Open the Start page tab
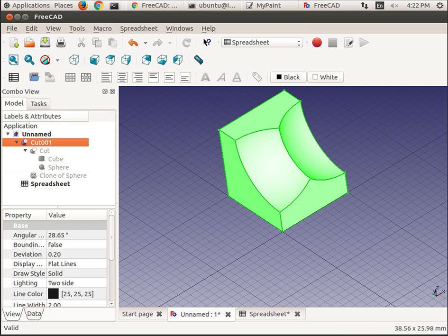Screen dimensions: 448x336 (x=137, y=314)
